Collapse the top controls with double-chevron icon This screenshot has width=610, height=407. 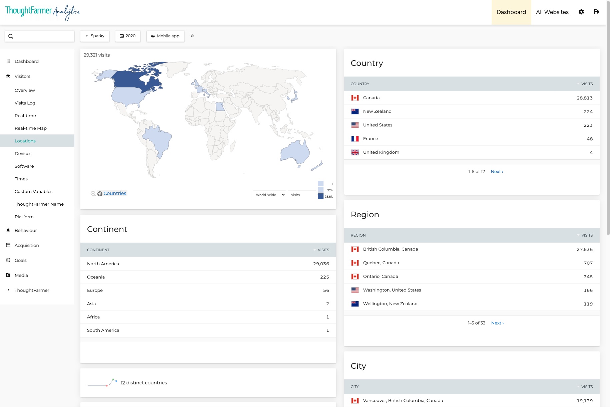pyautogui.click(x=192, y=36)
